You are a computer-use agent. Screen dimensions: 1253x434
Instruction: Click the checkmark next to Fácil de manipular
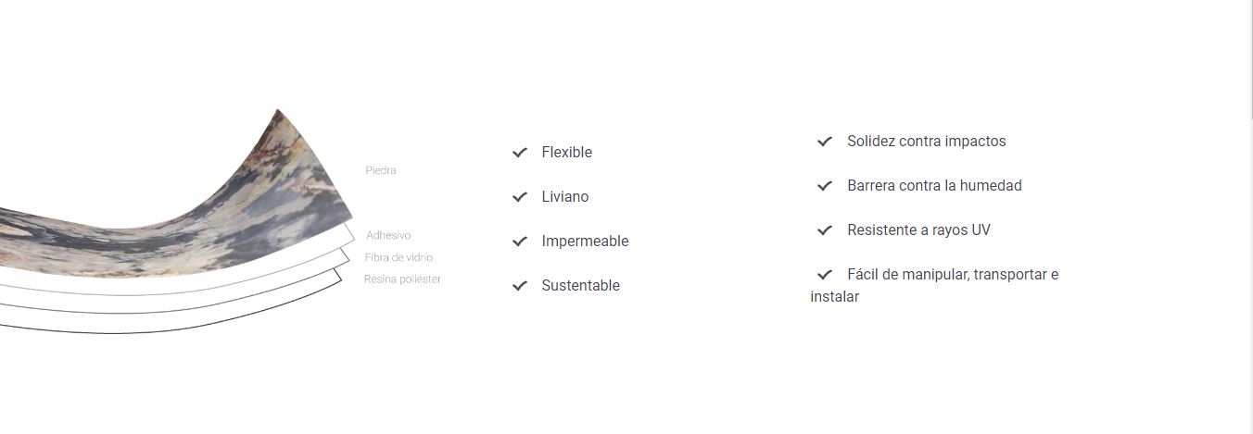tap(825, 274)
